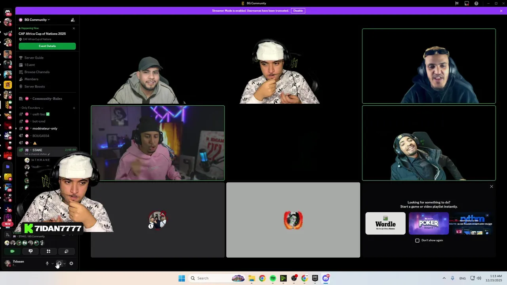The image size is (507, 285).
Task: Join the BOUG4SS4 voice channel
Action: 47,136
